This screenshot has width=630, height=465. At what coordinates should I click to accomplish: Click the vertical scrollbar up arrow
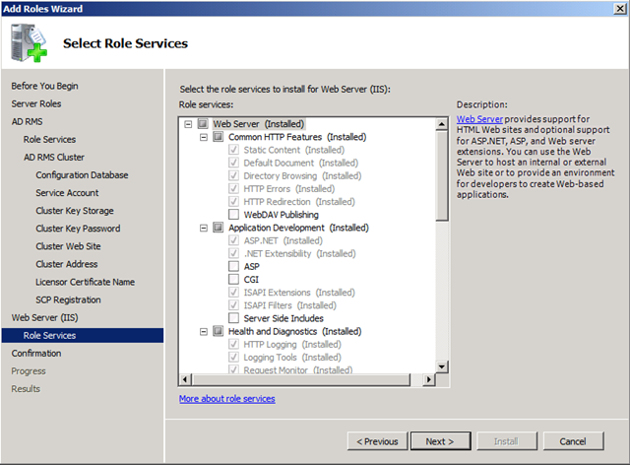(442, 124)
